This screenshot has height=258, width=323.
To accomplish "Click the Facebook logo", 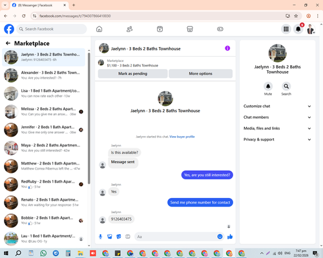I will pos(9,29).
